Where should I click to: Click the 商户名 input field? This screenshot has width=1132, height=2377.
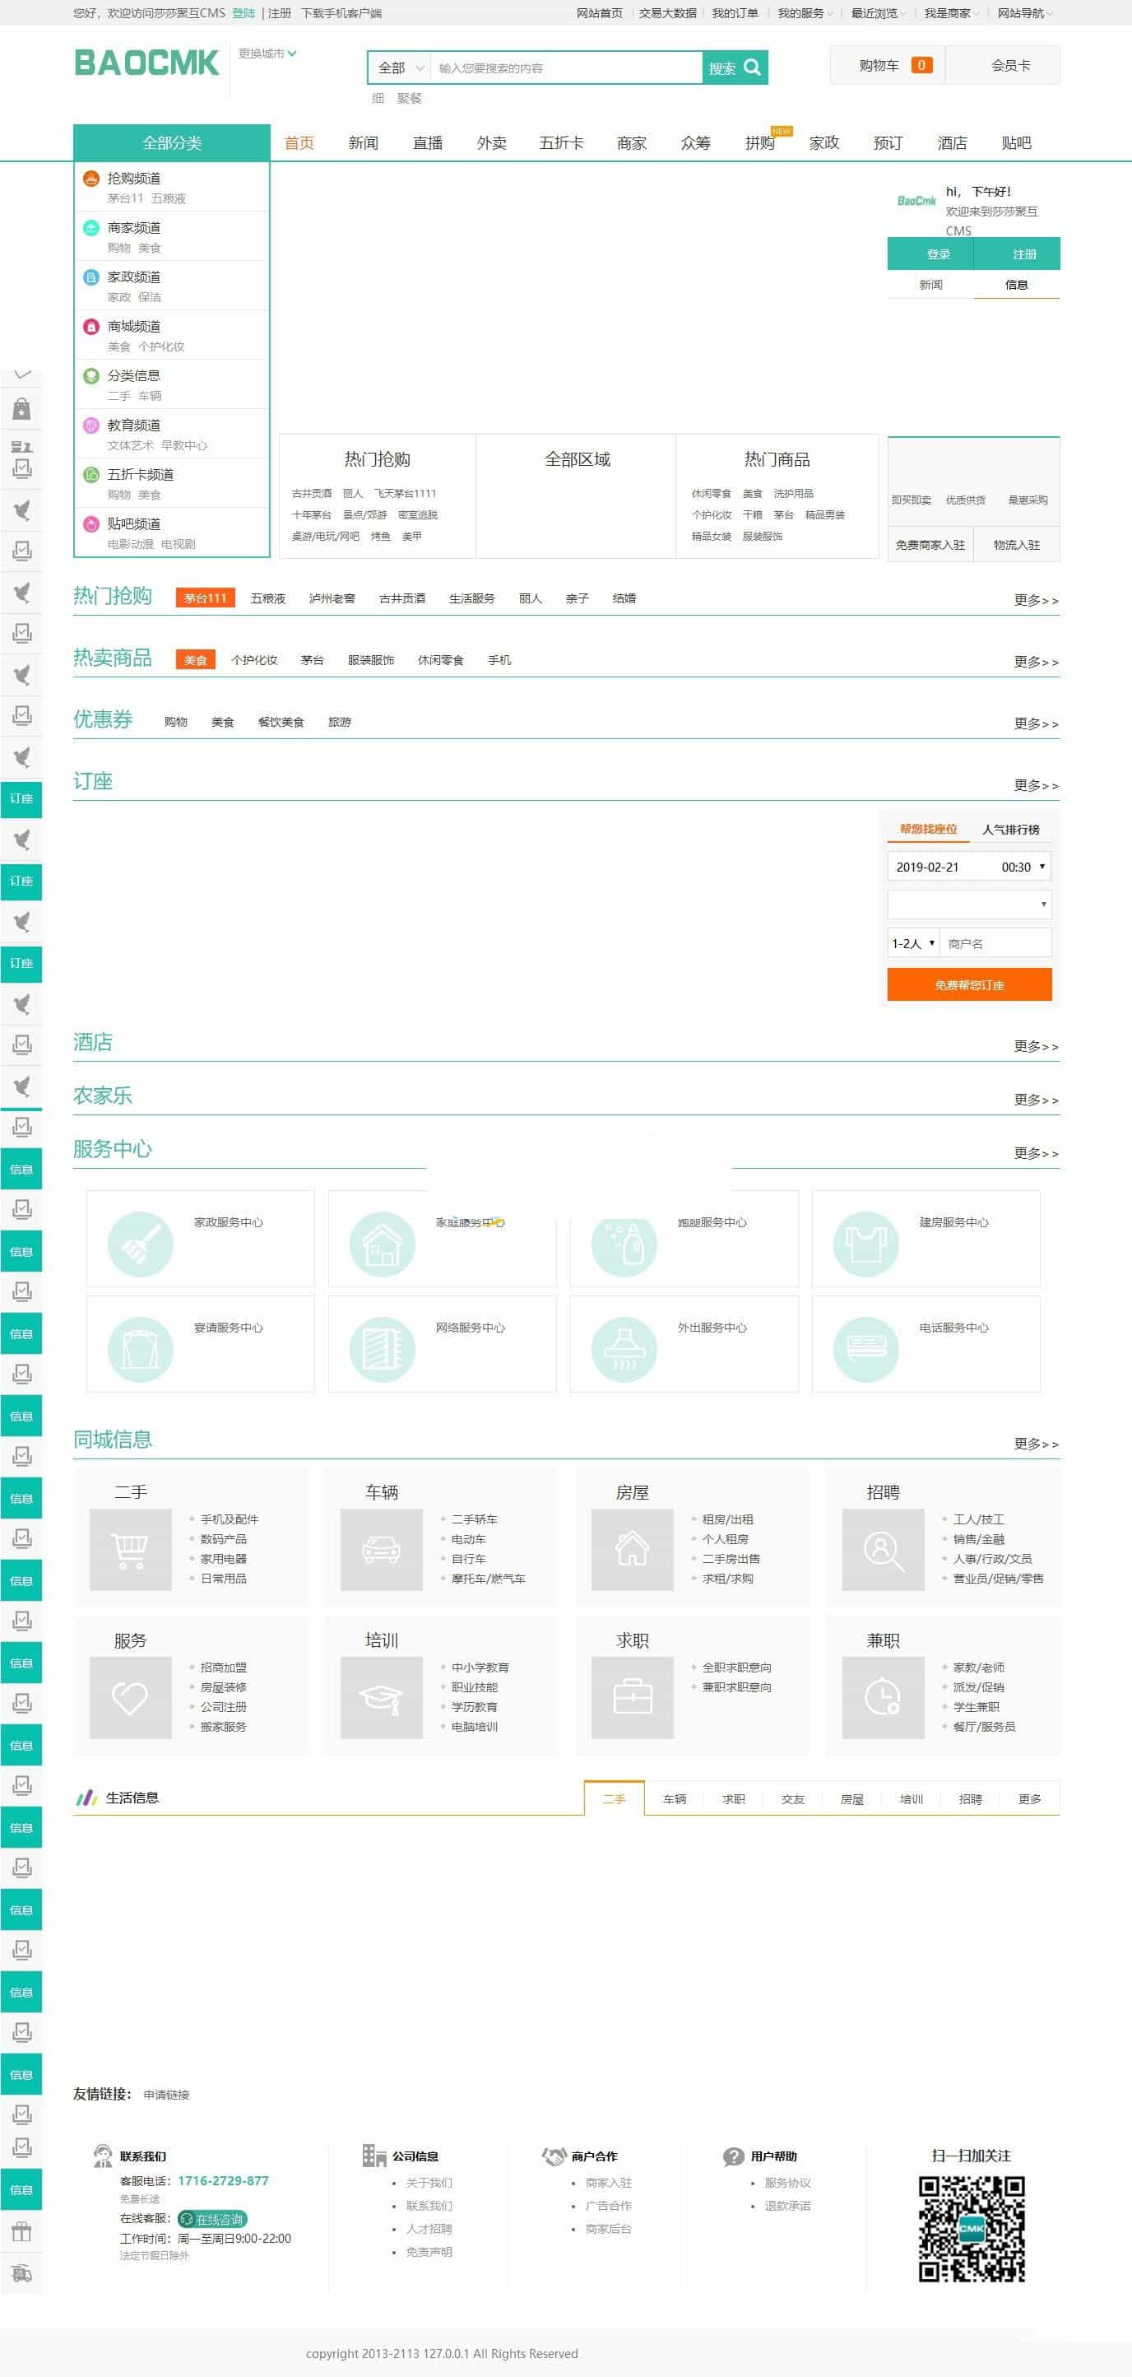[995, 943]
